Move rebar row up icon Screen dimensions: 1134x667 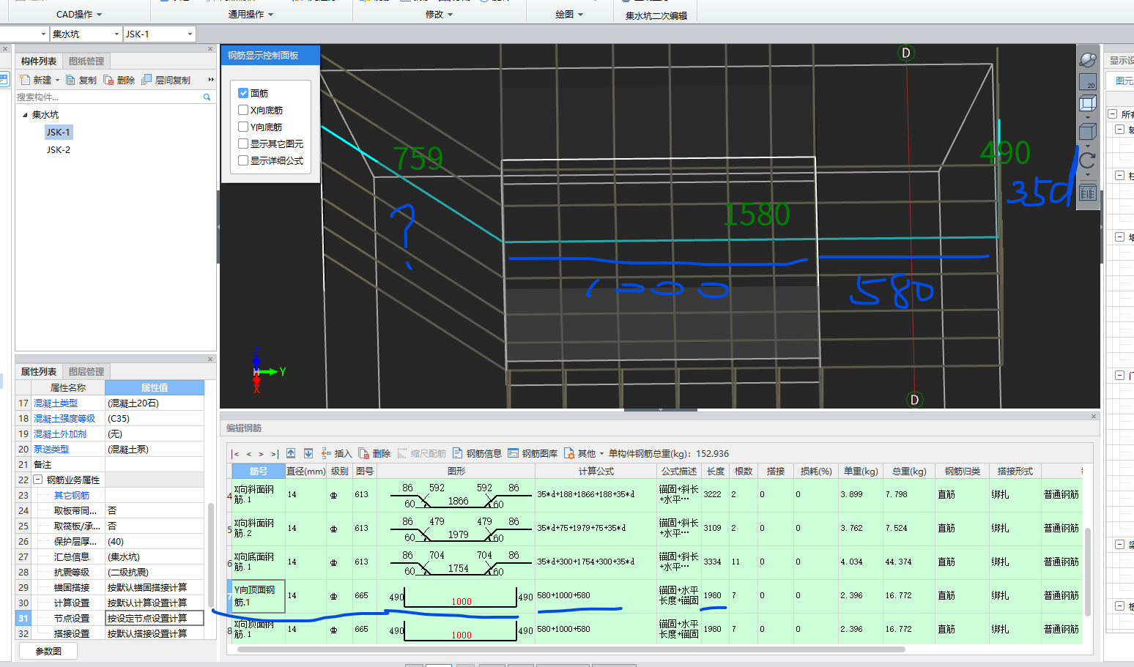tap(291, 453)
